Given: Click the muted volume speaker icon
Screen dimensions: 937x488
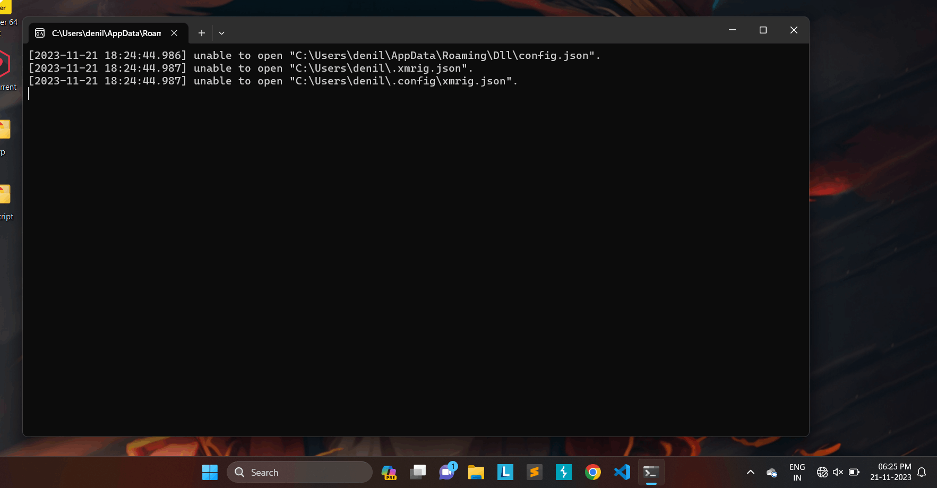Looking at the screenshot, I should tap(838, 472).
